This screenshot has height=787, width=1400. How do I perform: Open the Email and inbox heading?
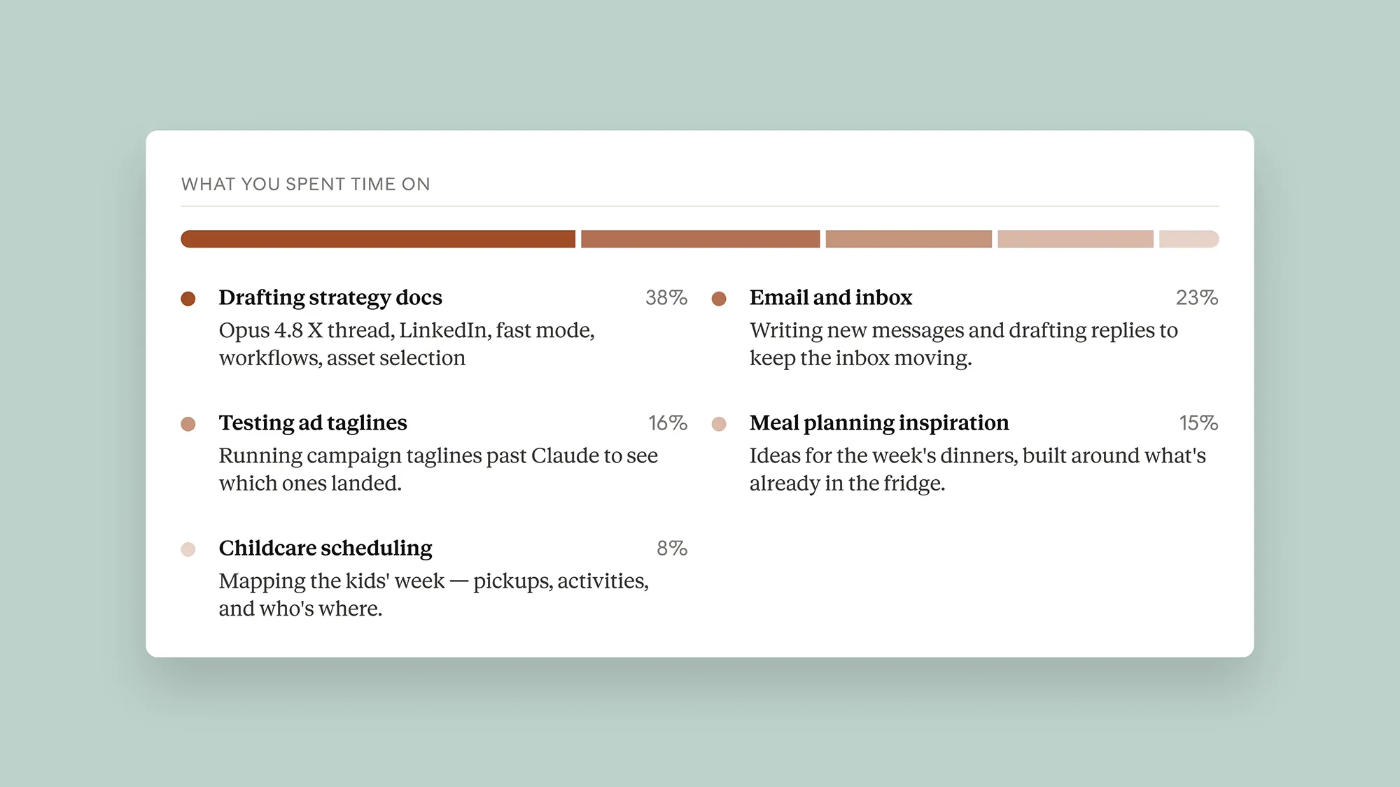point(831,298)
